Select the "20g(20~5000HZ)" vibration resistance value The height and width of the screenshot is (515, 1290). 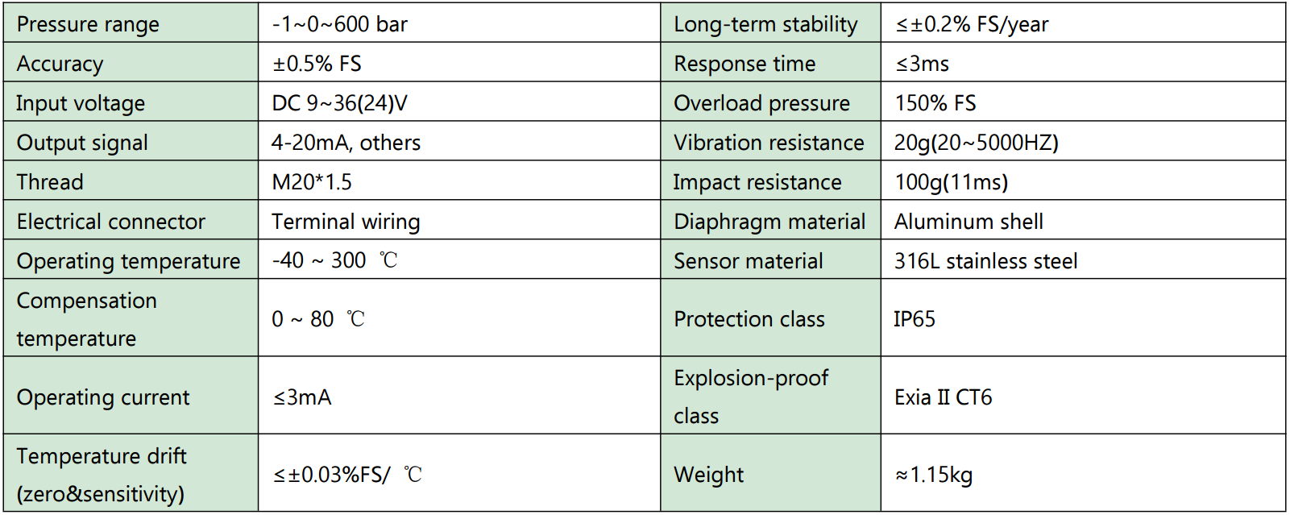click(x=977, y=143)
